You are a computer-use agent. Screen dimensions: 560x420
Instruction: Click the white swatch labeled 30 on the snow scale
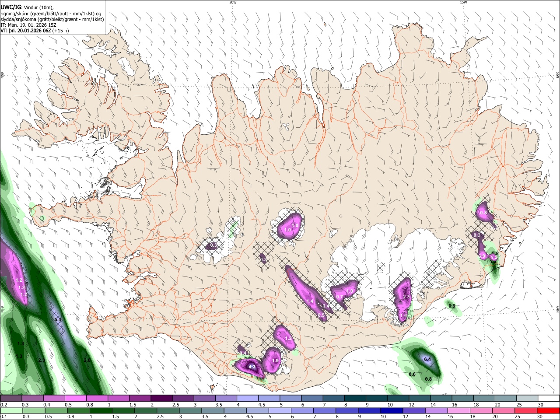(x=548, y=398)
